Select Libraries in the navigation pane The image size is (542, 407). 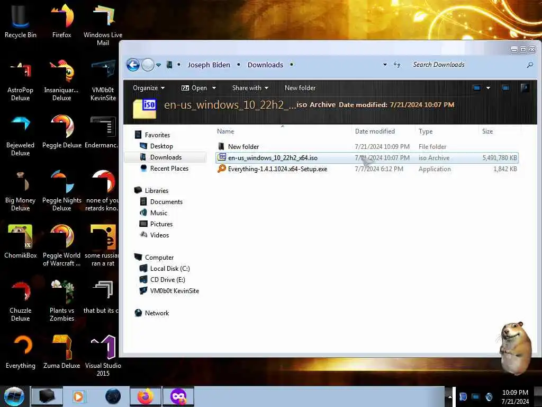[156, 190]
